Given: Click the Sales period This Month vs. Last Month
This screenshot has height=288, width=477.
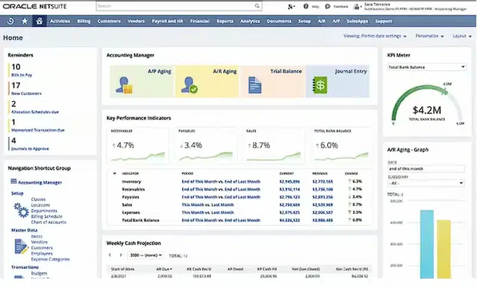Looking at the screenshot, I should 207,205.
